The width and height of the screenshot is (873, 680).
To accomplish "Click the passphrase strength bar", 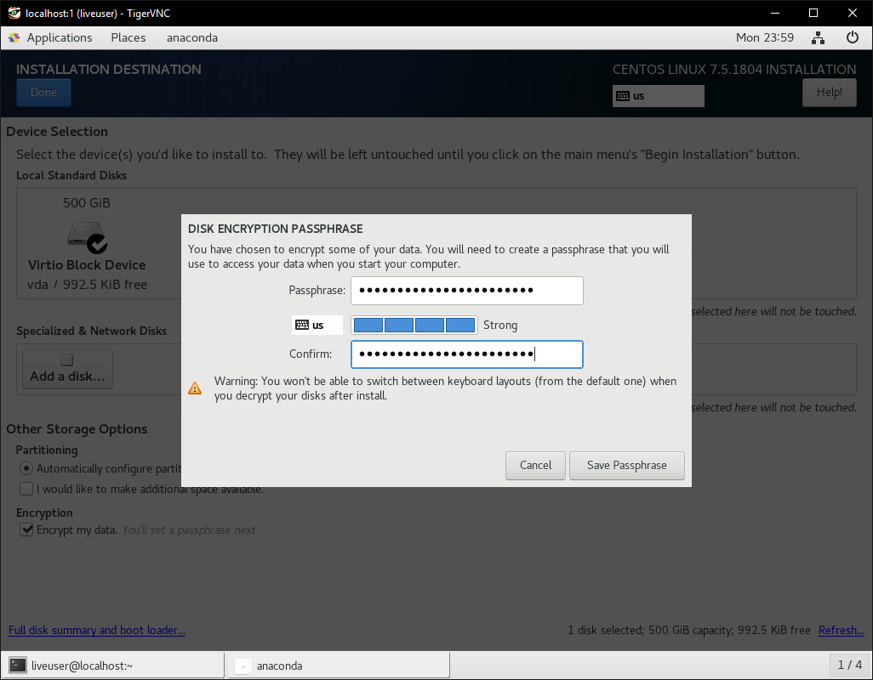I will click(414, 325).
